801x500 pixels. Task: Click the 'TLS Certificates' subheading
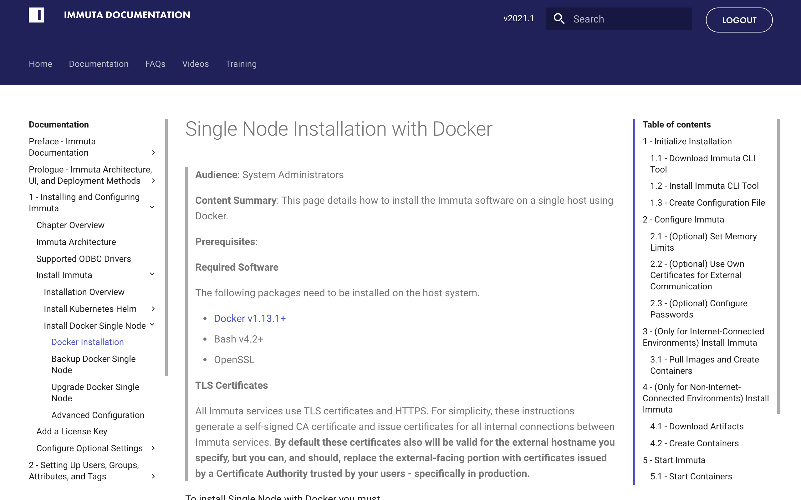pos(231,385)
